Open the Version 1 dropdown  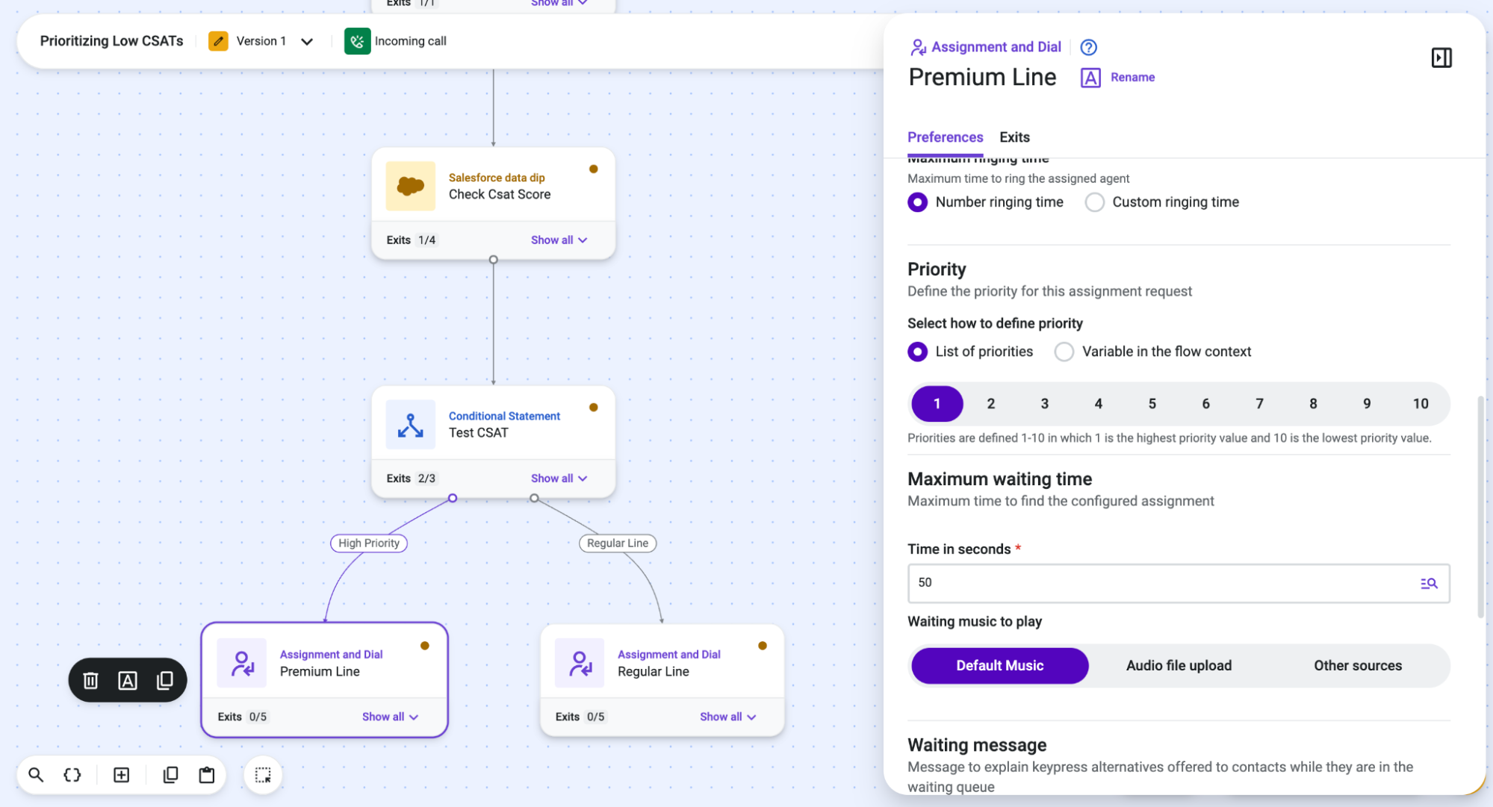306,42
